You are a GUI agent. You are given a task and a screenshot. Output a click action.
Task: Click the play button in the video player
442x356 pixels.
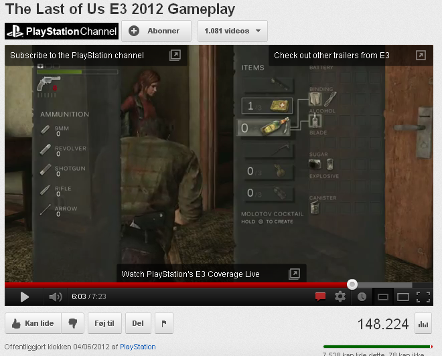(x=25, y=297)
